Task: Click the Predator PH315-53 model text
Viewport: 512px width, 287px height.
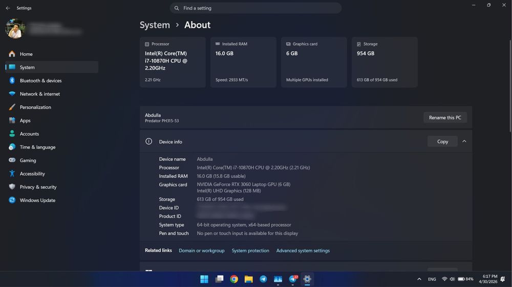Action: coord(162,121)
